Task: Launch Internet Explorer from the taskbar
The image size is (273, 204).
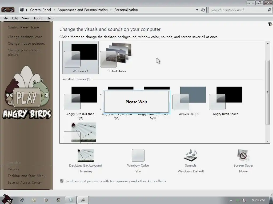Action: tap(22, 200)
